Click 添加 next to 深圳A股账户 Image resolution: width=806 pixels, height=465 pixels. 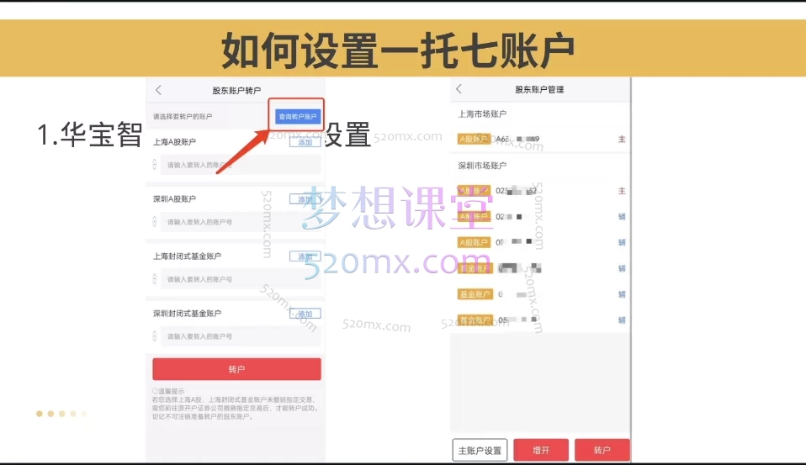coord(305,199)
